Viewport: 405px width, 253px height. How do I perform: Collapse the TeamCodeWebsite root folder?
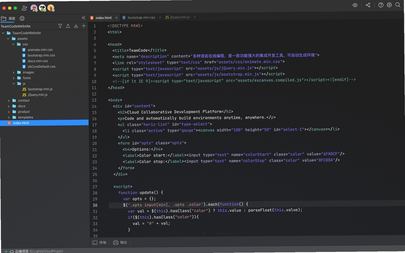tap(3, 33)
